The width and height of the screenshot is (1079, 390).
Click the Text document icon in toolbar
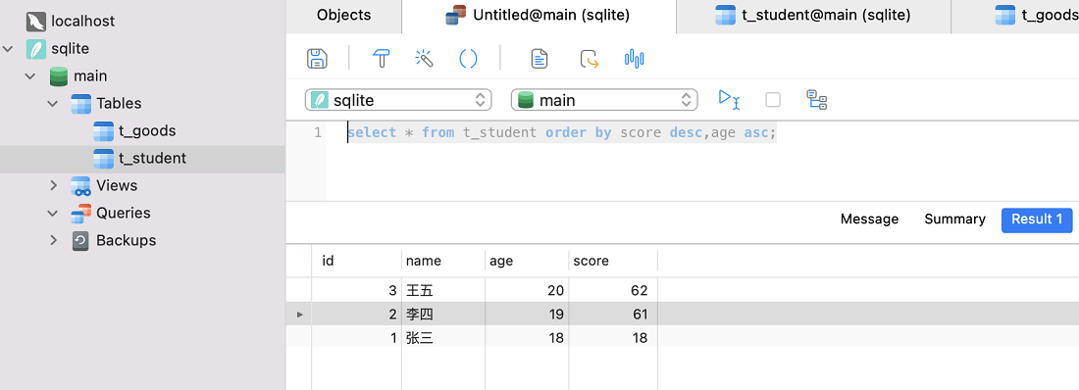click(540, 59)
